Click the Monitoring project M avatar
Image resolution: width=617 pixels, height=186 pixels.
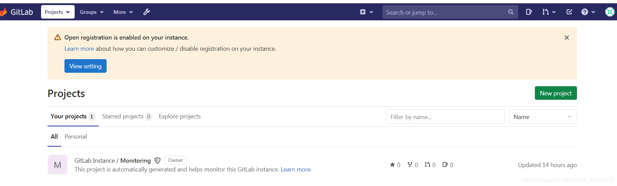pyautogui.click(x=58, y=165)
